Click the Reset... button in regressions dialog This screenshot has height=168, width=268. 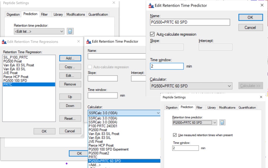click(x=70, y=119)
